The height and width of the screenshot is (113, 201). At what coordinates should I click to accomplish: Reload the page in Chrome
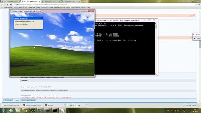pos(8,4)
